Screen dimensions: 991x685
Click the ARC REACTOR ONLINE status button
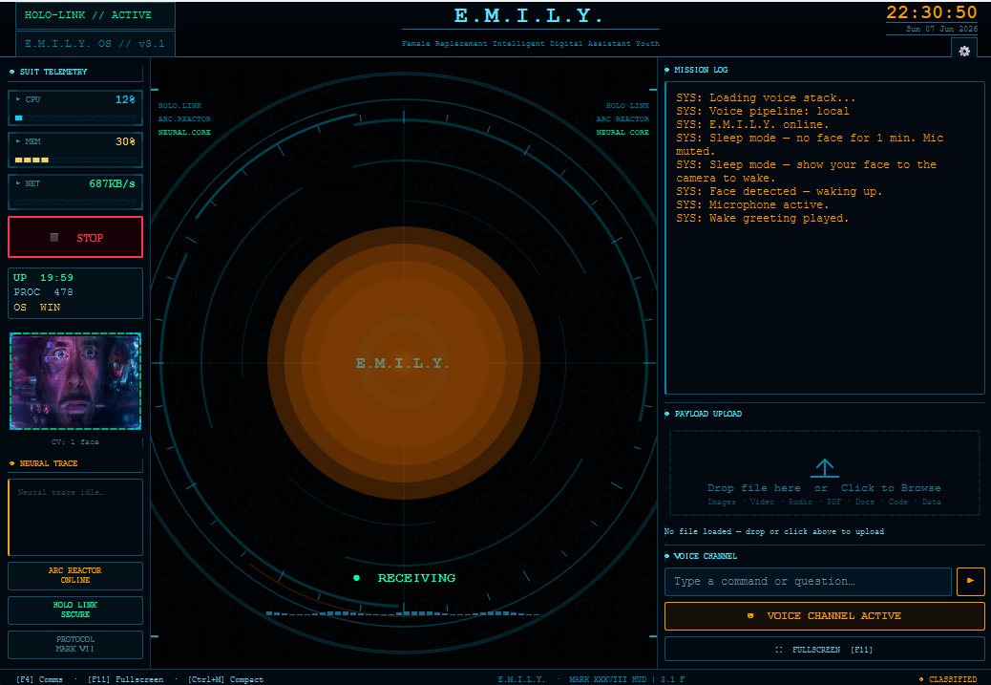(75, 575)
